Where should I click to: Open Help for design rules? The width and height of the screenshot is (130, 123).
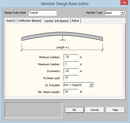[115, 110]
